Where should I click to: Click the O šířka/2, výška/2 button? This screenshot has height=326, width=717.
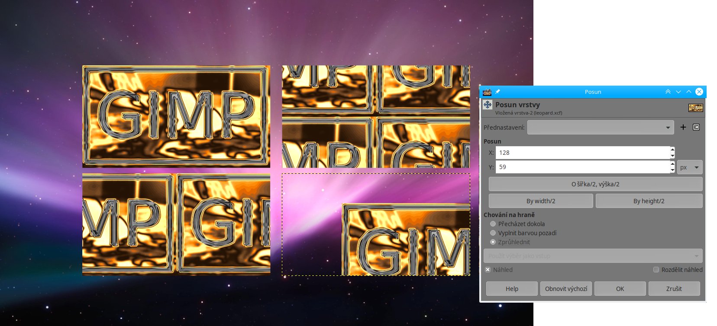[595, 184]
